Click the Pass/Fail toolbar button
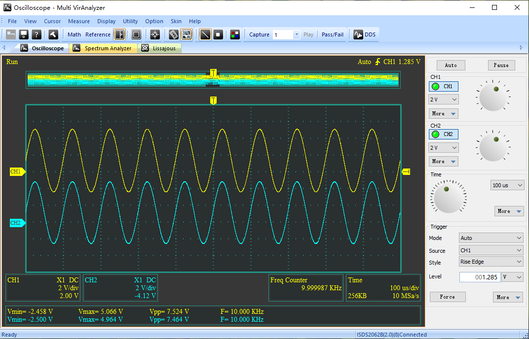This screenshot has height=339, width=529. click(333, 34)
